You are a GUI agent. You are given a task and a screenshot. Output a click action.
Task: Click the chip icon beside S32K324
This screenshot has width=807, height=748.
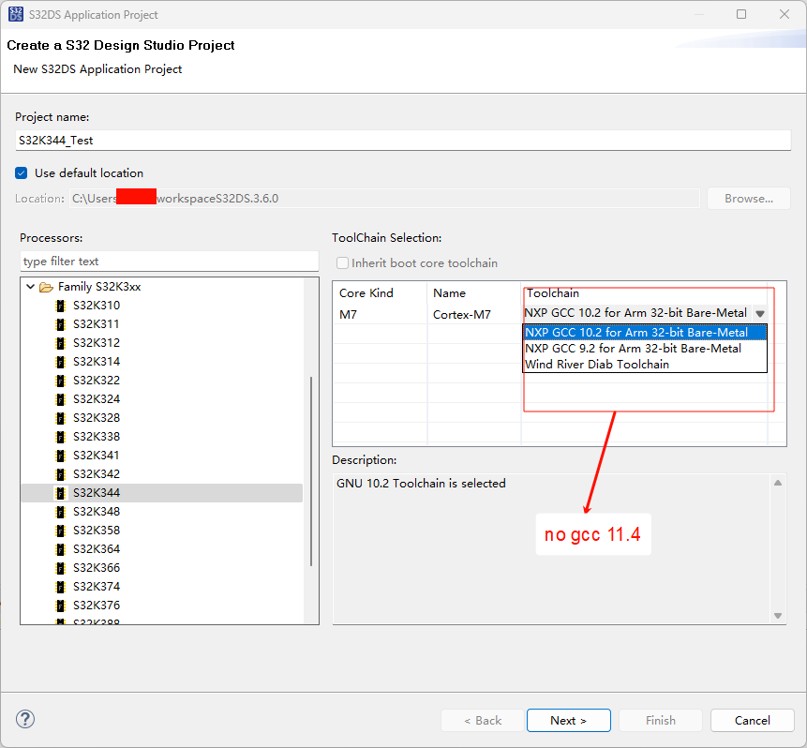tap(61, 399)
